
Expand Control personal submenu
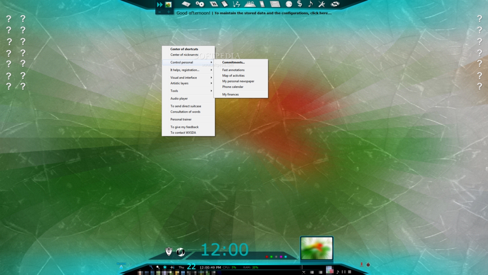coord(188,63)
